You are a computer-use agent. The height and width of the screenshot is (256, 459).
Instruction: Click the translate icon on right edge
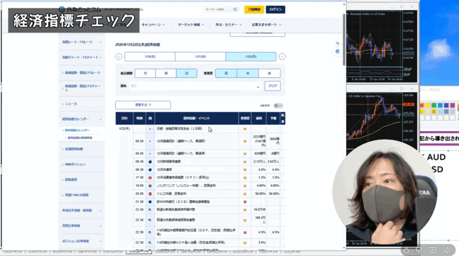tap(338, 43)
